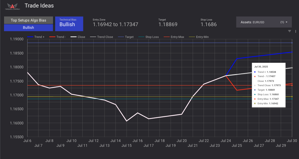Click the Trading Company logo
Image resolution: width=299 pixels, height=159 pixels.
(12, 6)
